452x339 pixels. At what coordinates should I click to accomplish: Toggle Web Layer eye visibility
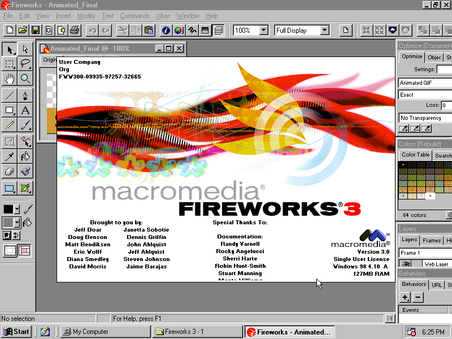(x=405, y=264)
